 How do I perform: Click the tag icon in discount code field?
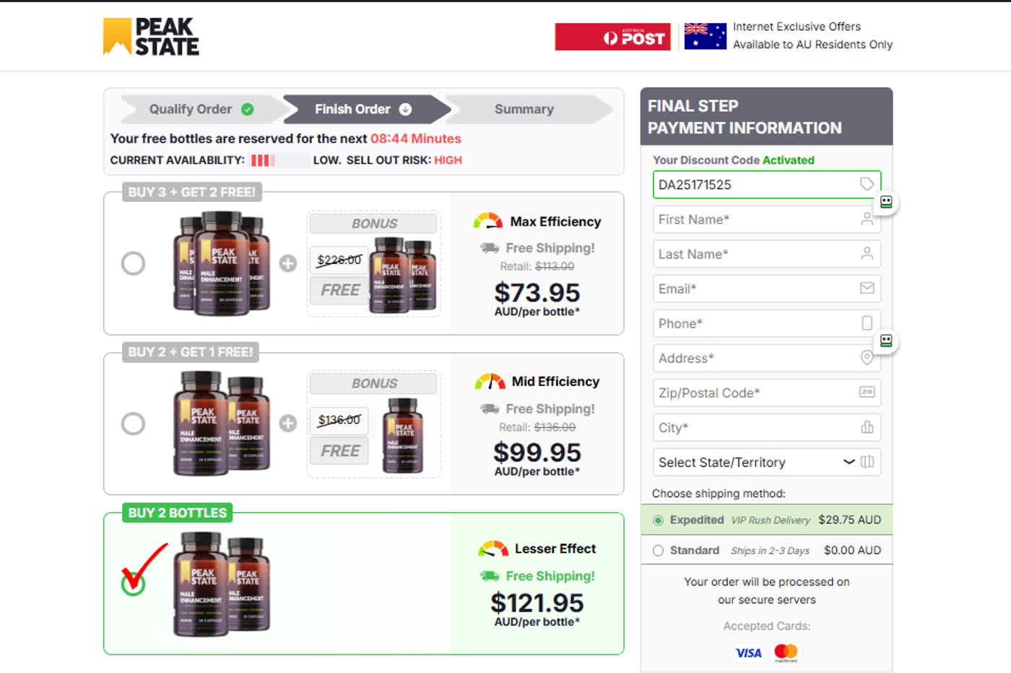(867, 184)
